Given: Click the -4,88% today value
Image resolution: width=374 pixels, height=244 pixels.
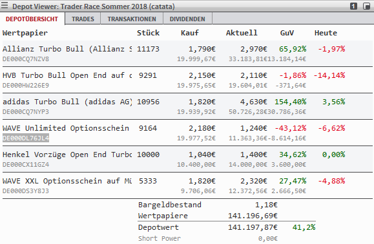Looking at the screenshot, I should tap(331, 181).
